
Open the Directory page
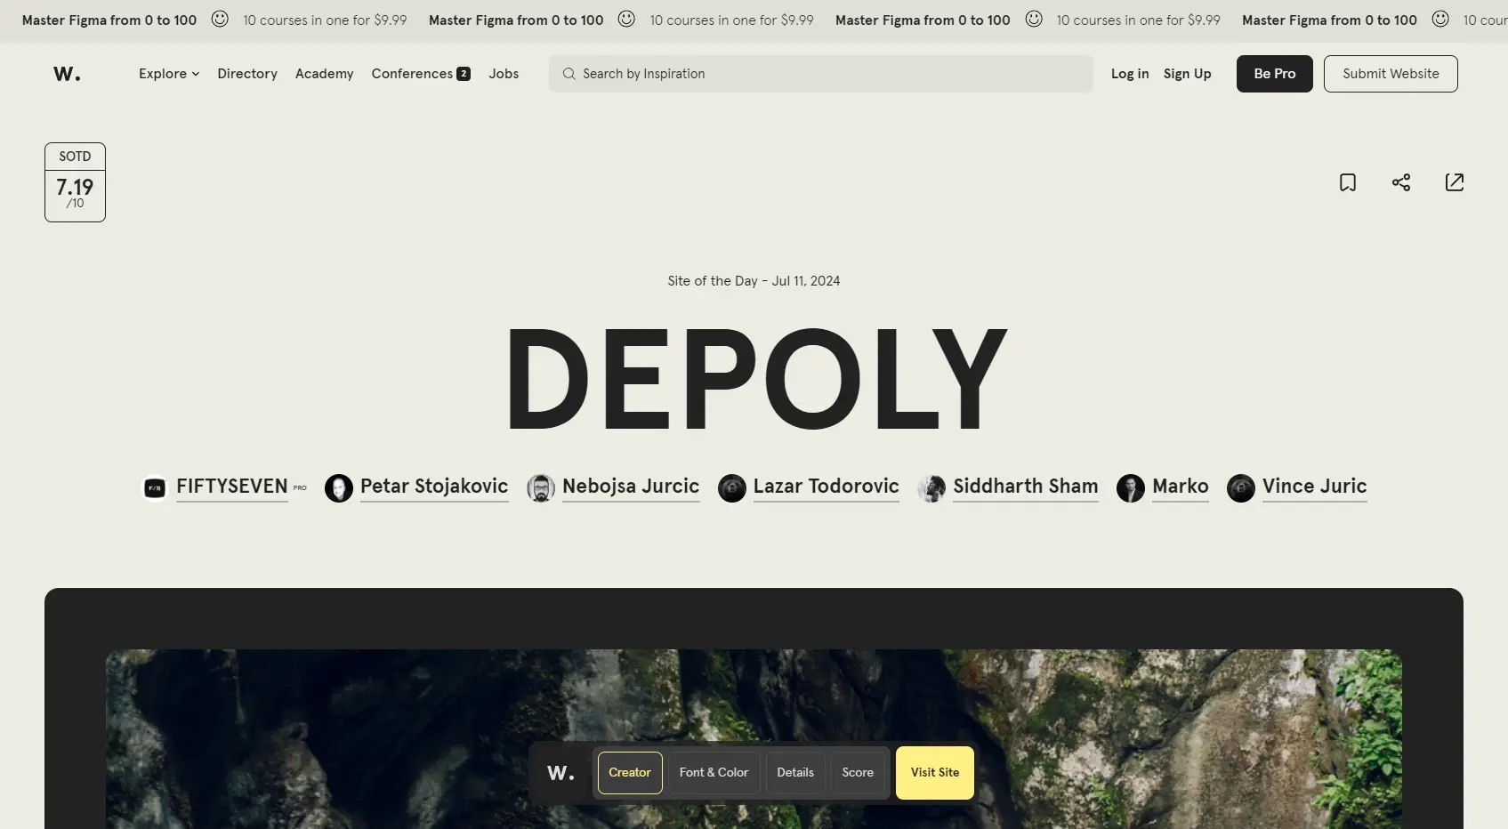[247, 74]
